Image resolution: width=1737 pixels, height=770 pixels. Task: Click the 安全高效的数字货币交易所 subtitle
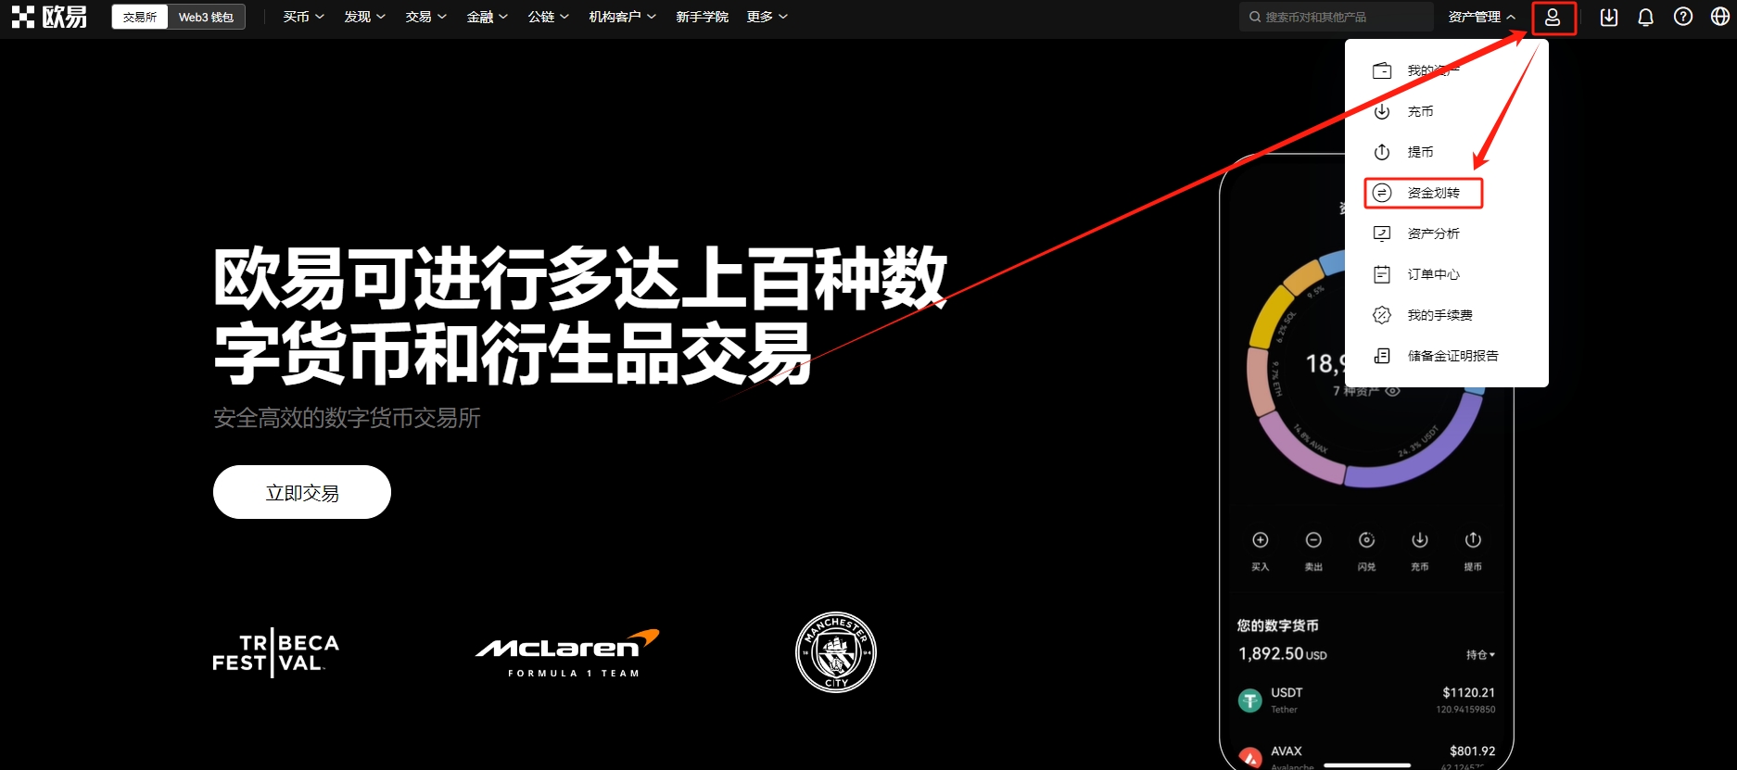[x=347, y=418]
